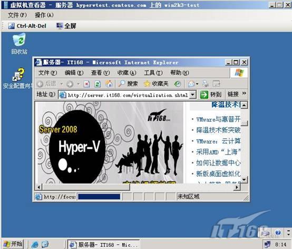Expand the address bar dropdown list
The width and height of the screenshot is (292, 249).
click(193, 95)
